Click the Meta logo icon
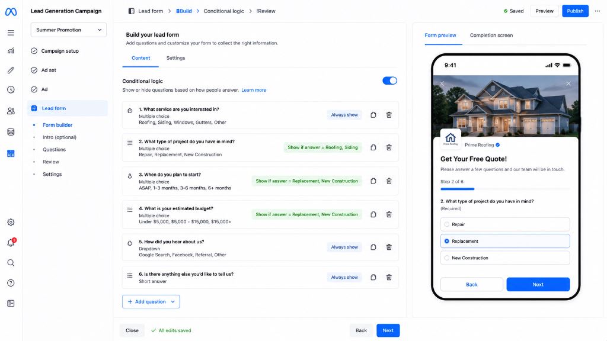Image resolution: width=607 pixels, height=341 pixels. pyautogui.click(x=11, y=12)
